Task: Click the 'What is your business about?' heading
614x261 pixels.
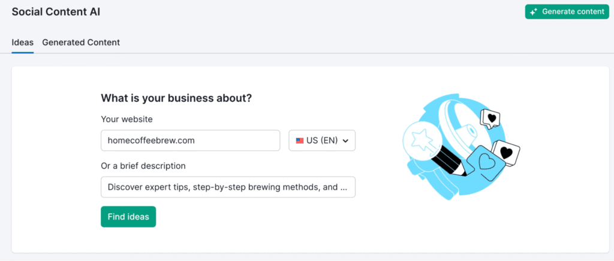Action: (176, 98)
